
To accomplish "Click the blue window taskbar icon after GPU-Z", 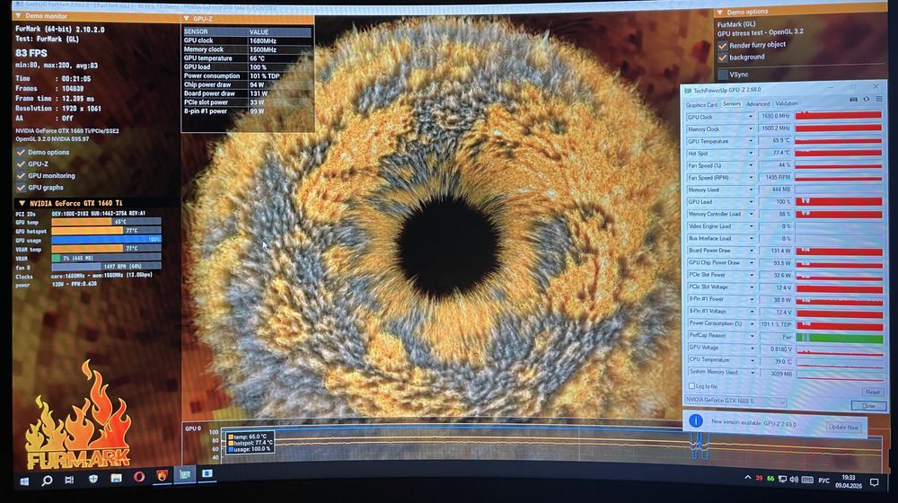I will coord(207,473).
